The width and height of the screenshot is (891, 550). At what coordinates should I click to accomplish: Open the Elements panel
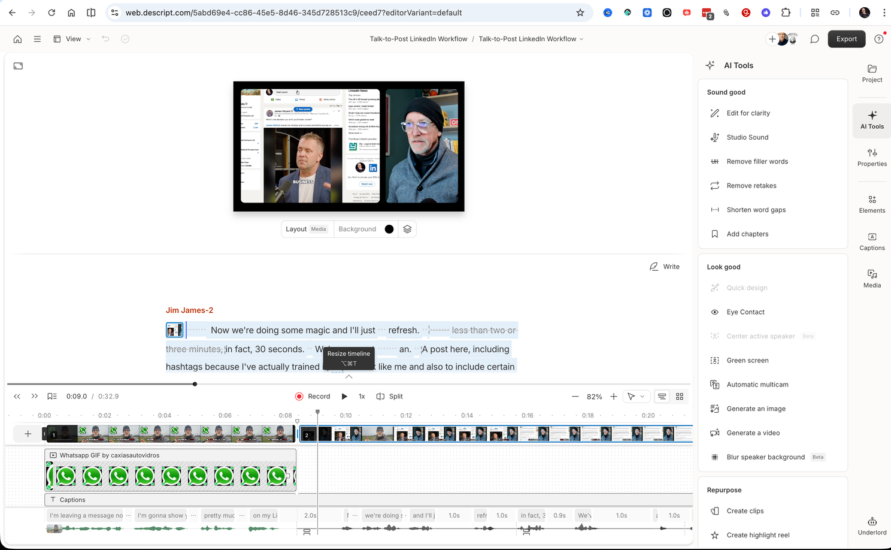coord(872,204)
